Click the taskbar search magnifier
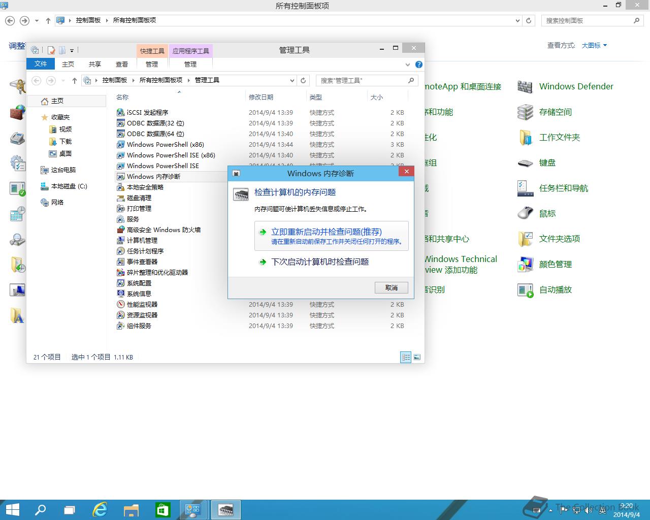 coord(40,509)
